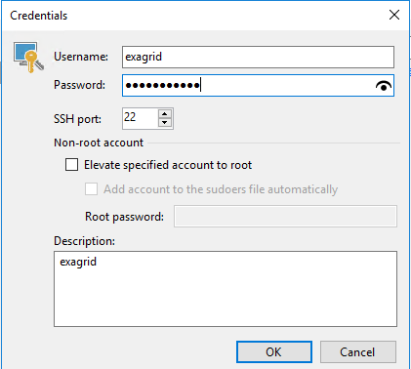Viewport: 411px width, 369px height.
Task: Tick Add account to sudoers file automatically
Action: click(91, 189)
